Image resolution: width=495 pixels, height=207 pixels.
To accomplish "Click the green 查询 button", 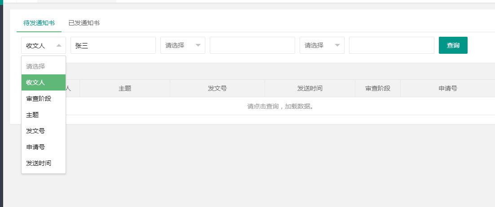I will click(x=453, y=45).
